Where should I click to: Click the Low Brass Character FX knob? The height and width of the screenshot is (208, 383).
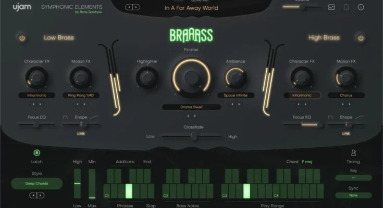click(37, 78)
